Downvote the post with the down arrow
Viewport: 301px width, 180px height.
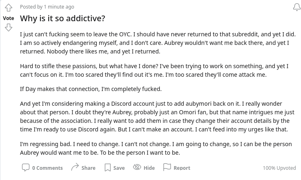[x=8, y=27]
